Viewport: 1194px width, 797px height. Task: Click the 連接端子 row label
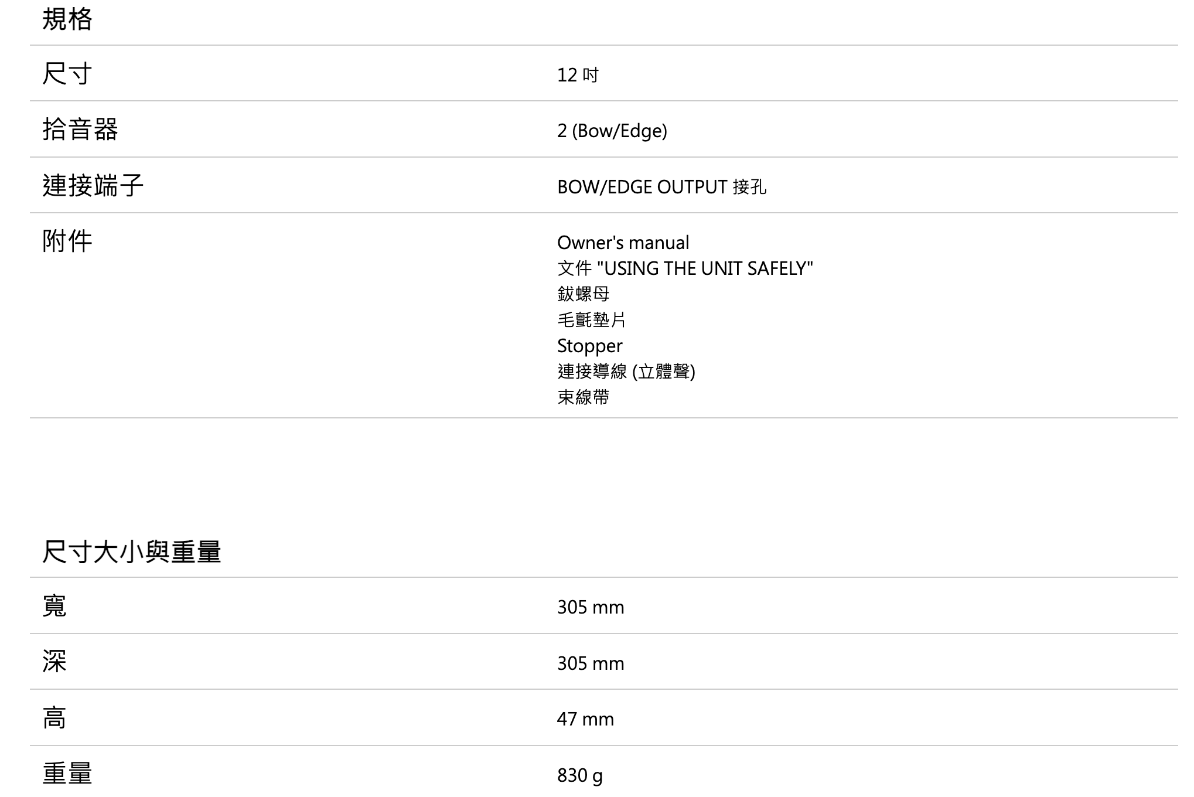click(x=93, y=186)
